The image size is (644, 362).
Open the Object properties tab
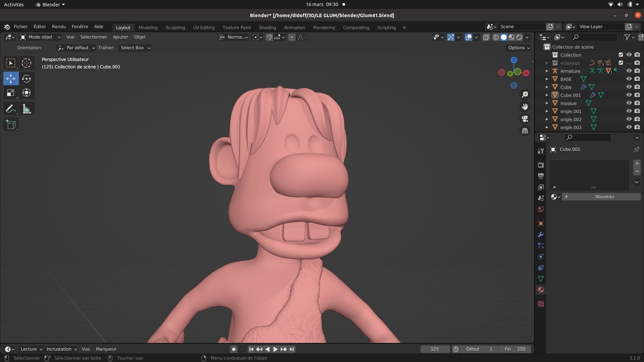click(x=541, y=224)
